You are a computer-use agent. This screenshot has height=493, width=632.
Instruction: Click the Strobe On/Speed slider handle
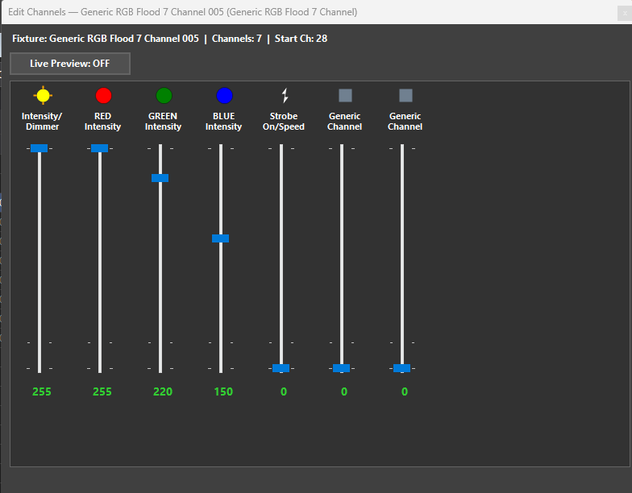click(x=281, y=368)
